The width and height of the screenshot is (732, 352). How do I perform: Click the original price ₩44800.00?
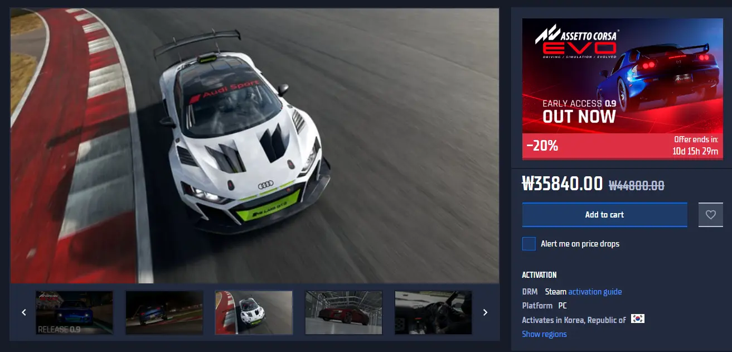click(x=637, y=185)
